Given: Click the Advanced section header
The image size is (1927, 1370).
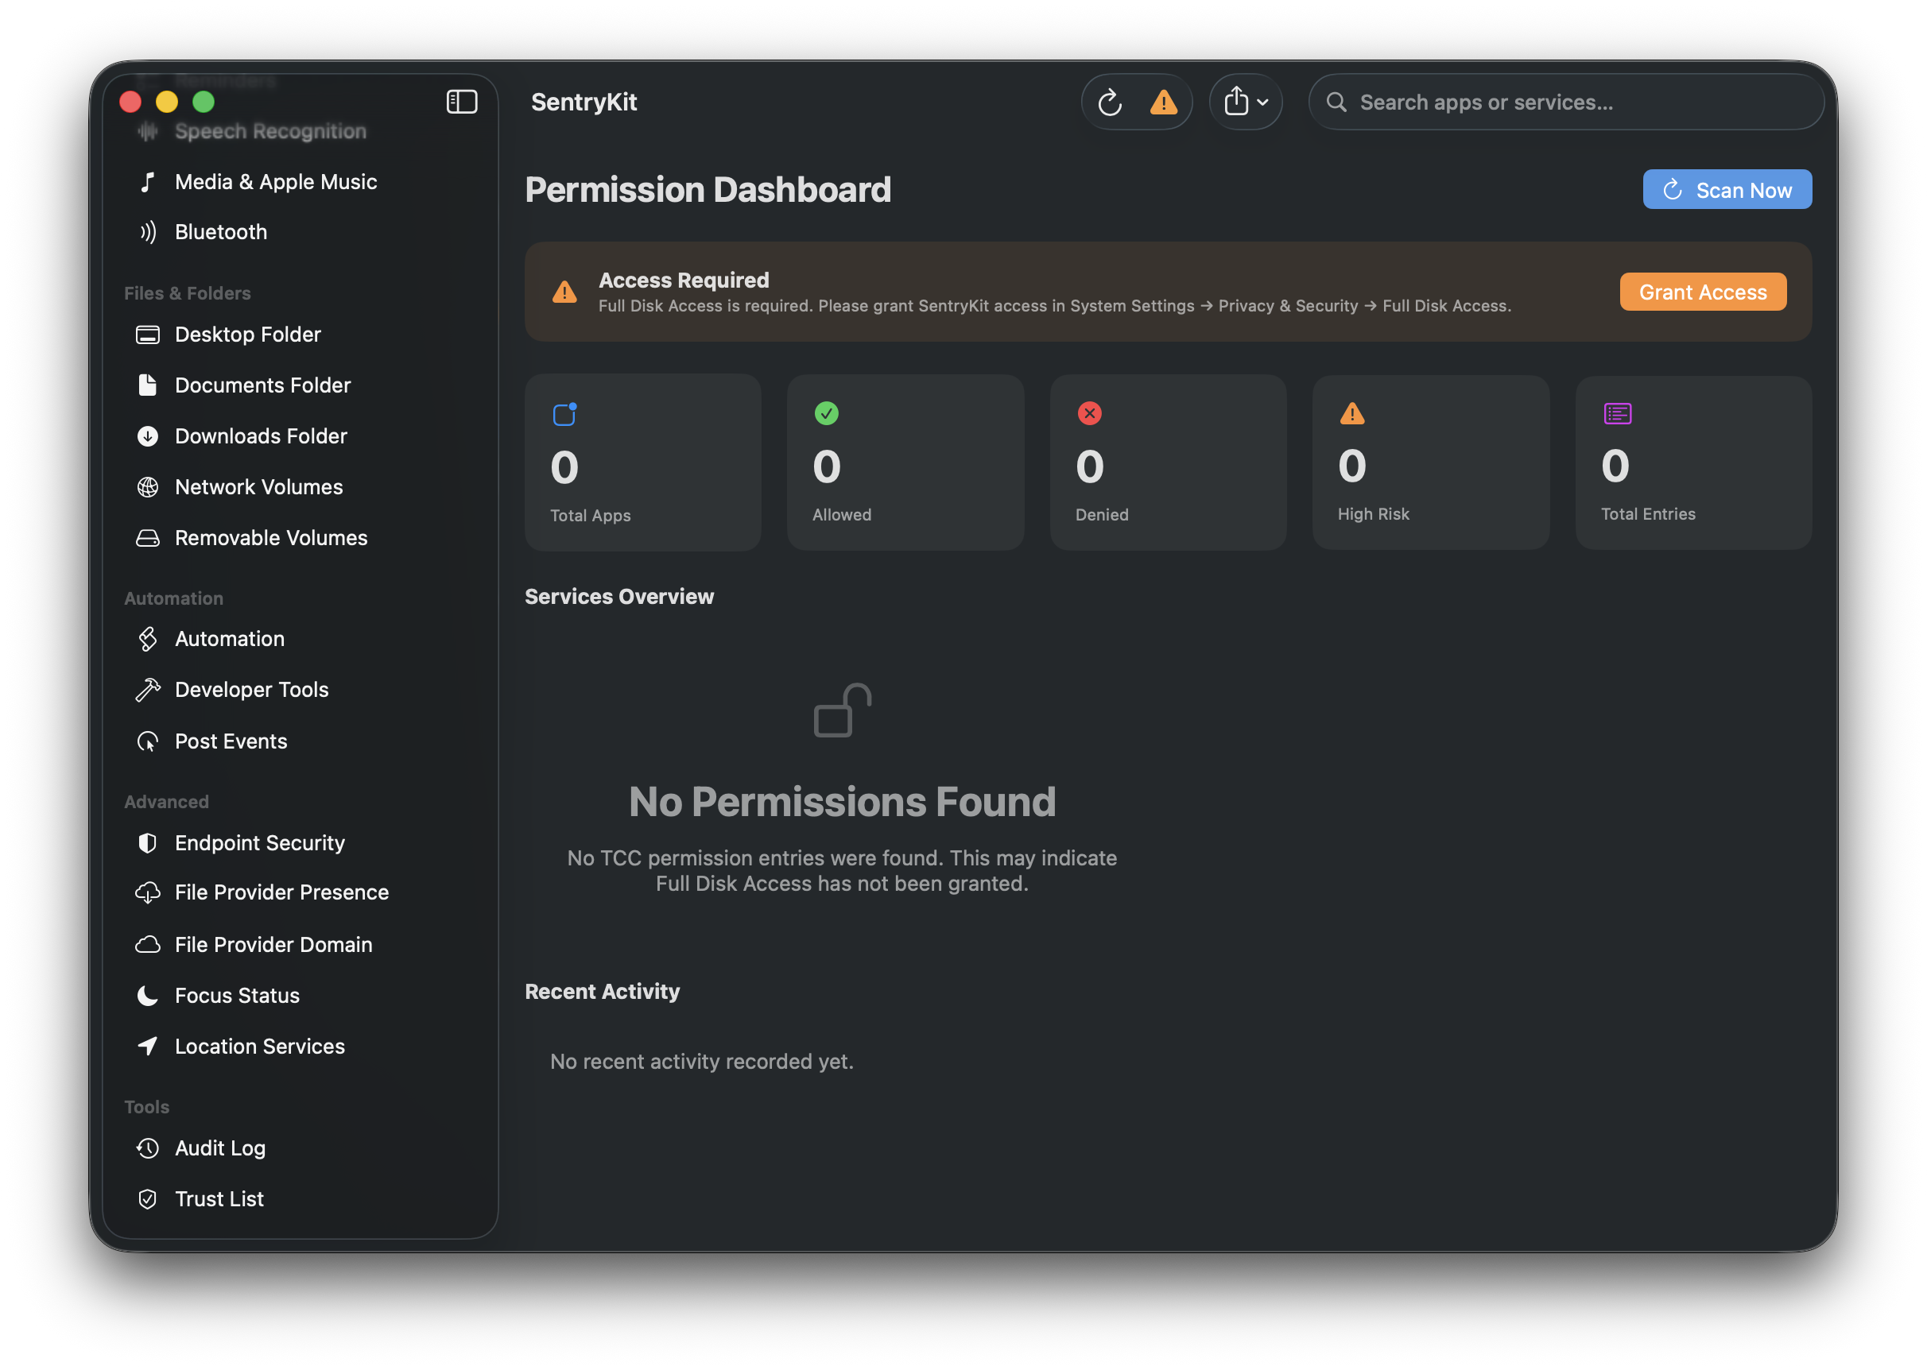Looking at the screenshot, I should [166, 803].
